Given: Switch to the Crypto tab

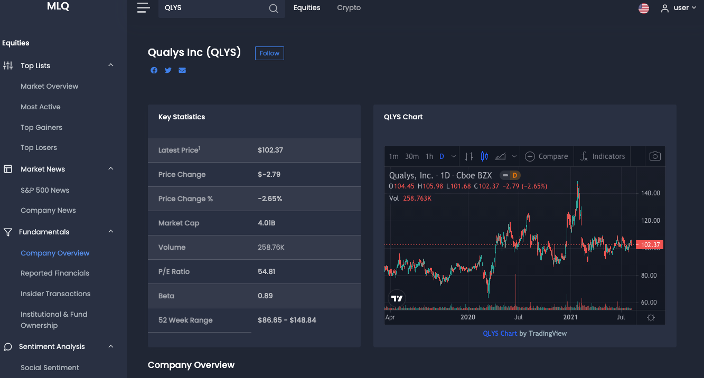Looking at the screenshot, I should tap(349, 8).
